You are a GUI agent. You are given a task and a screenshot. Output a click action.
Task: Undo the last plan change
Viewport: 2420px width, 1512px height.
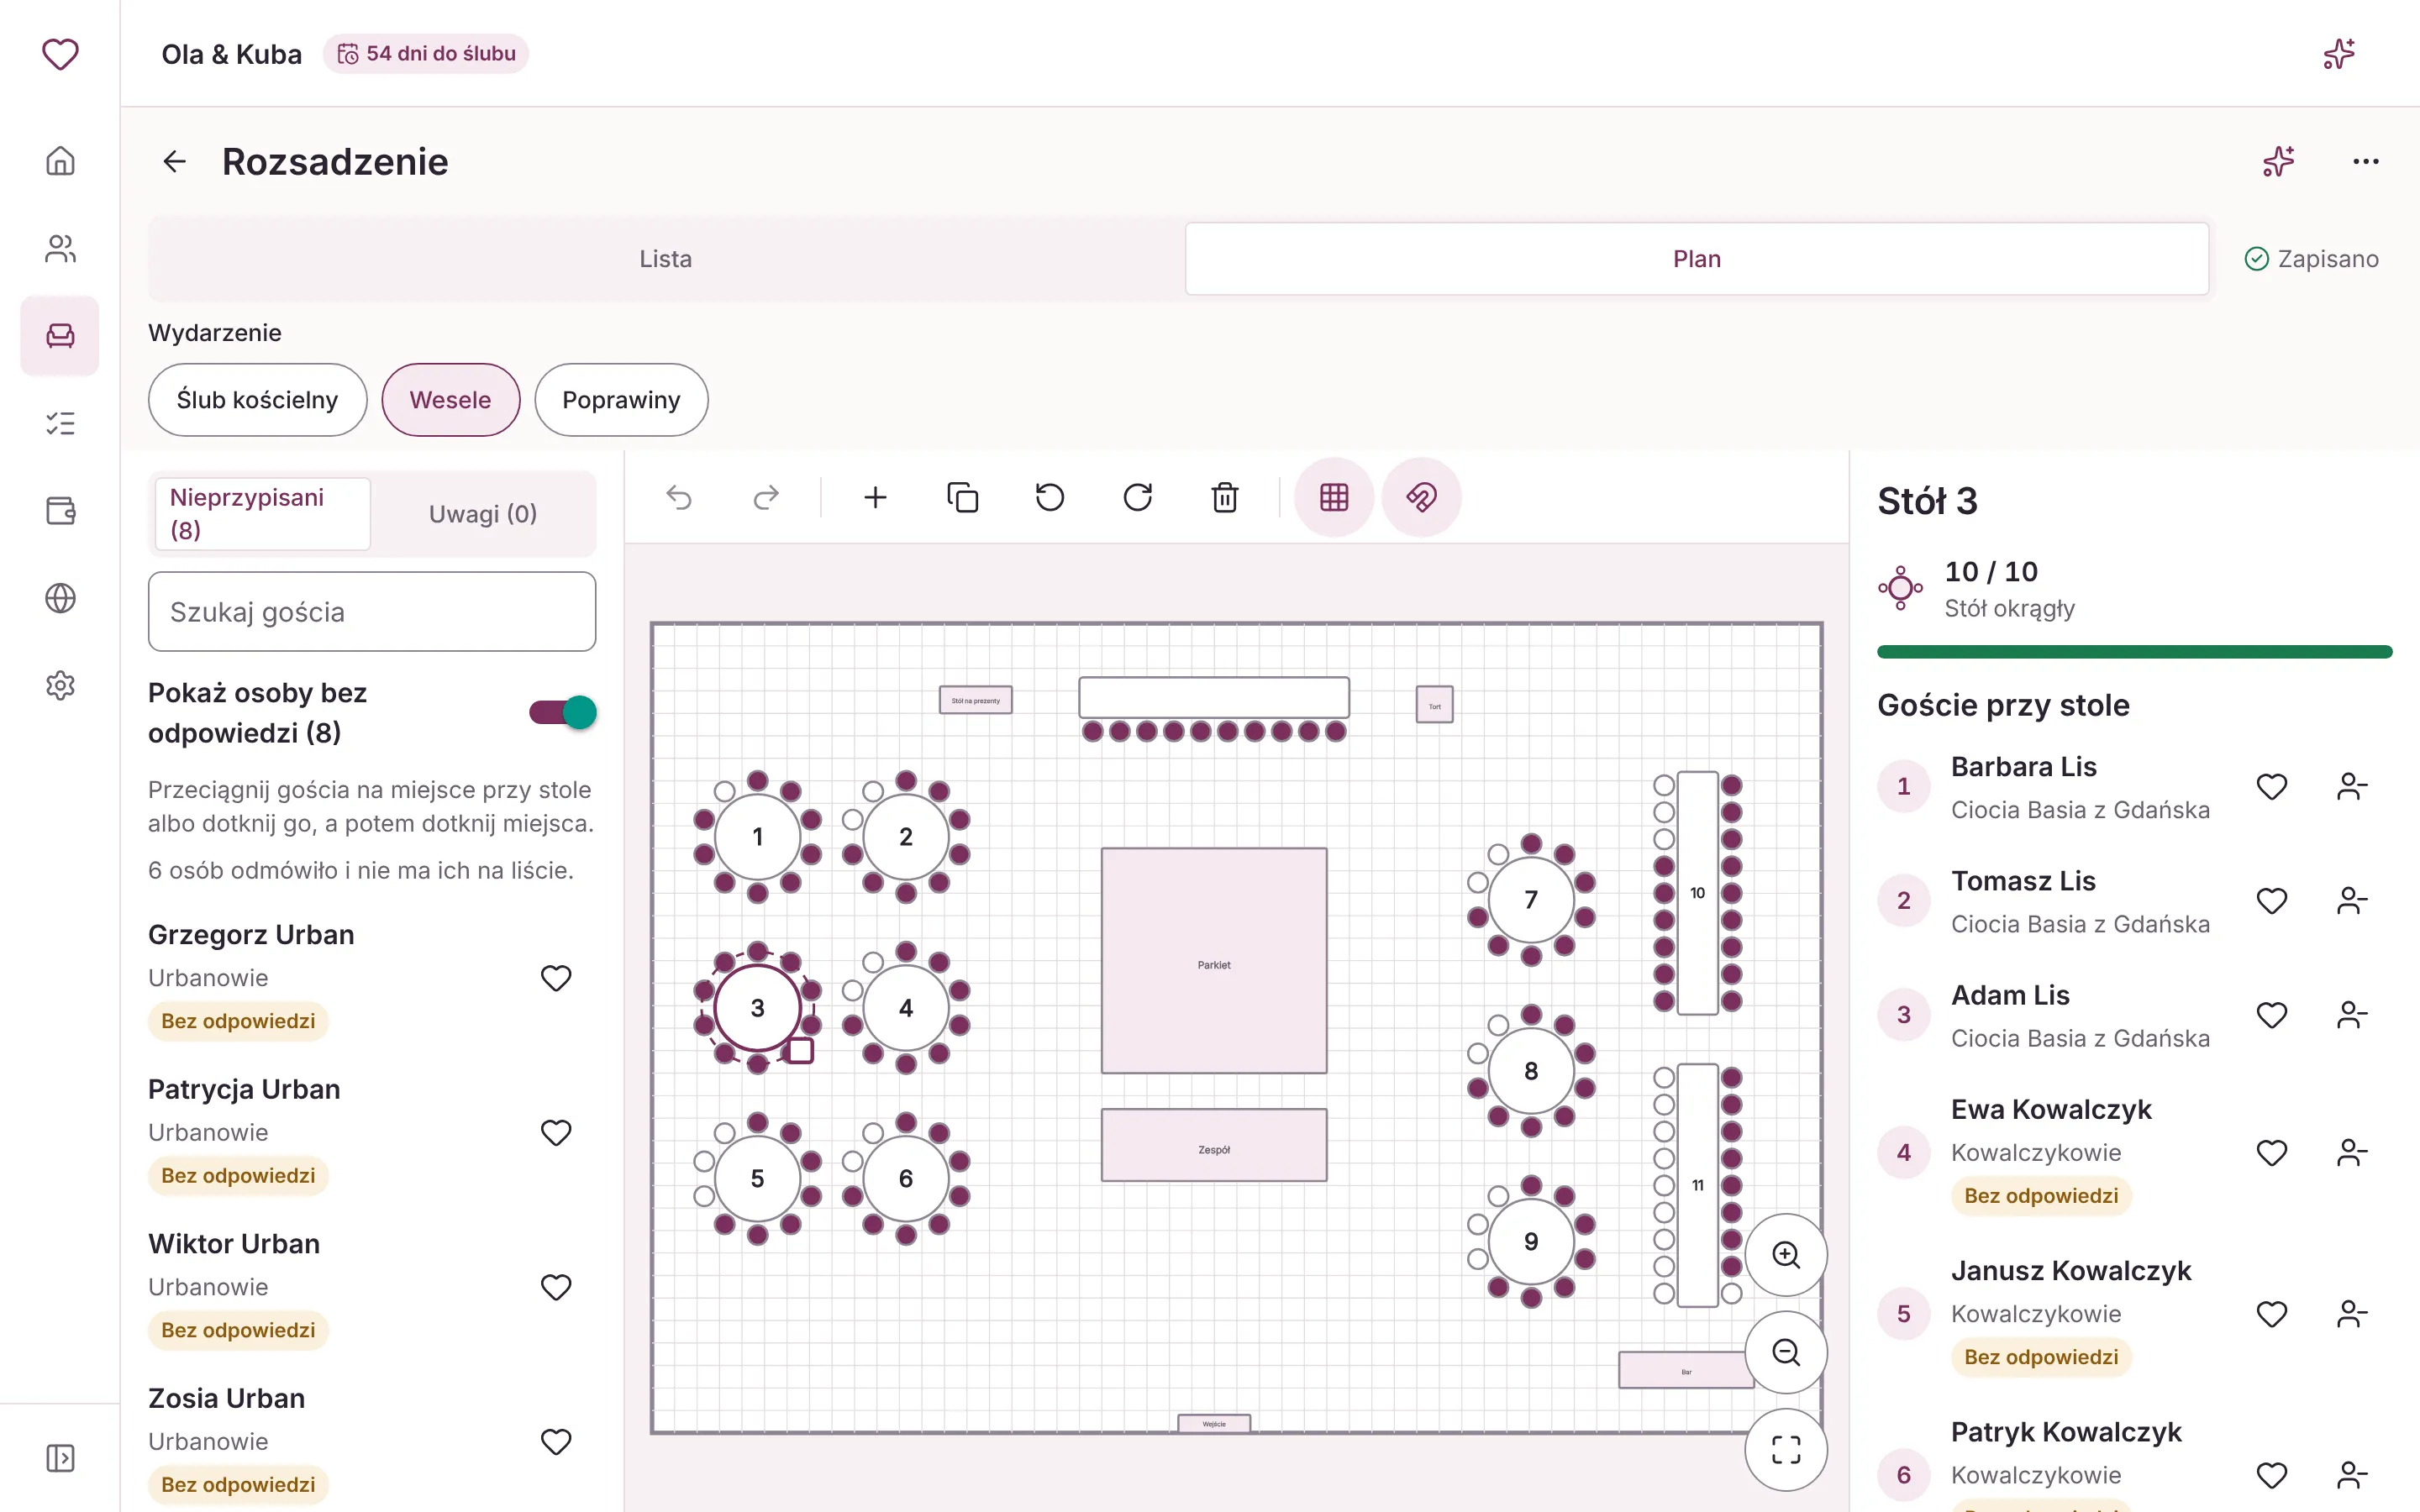point(679,497)
